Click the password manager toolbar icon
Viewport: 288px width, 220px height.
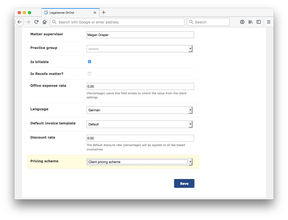pos(242,22)
